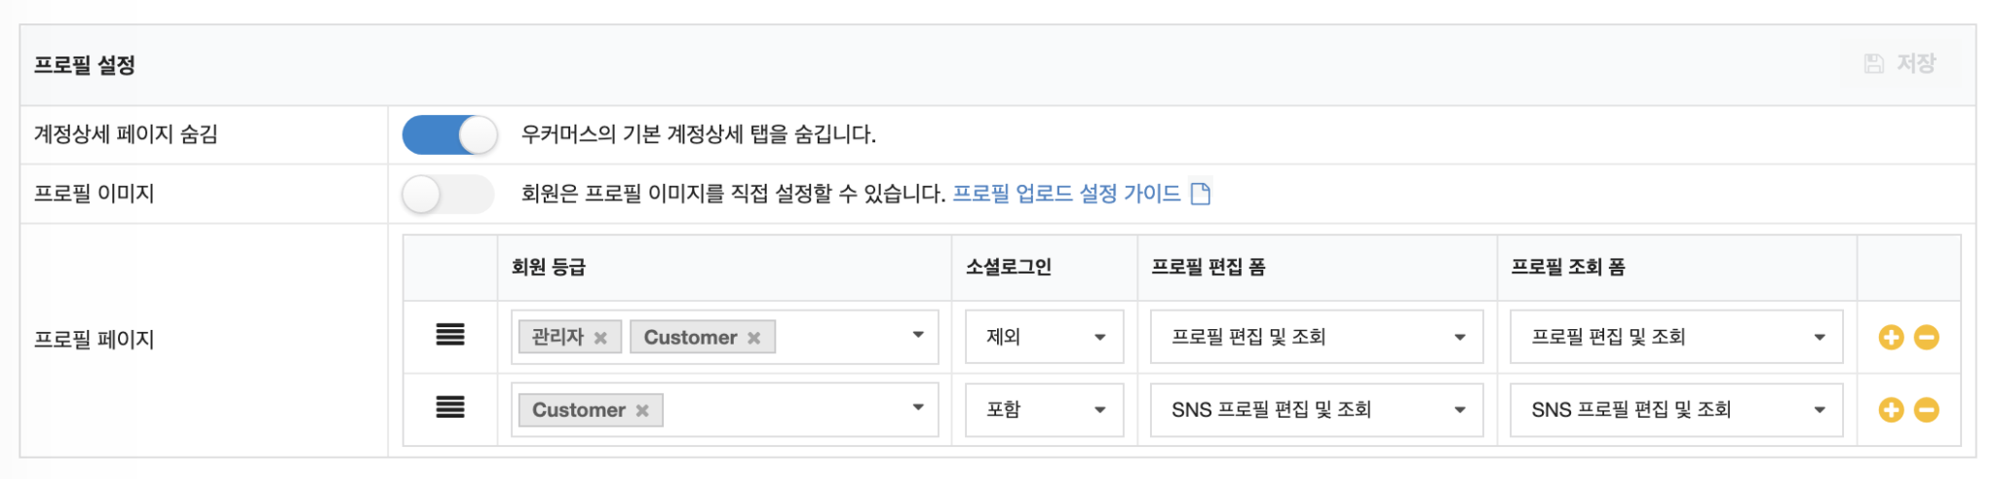Click inside second row 회원 등급 field
Image resolution: width=1996 pixels, height=479 pixels.
[724, 410]
